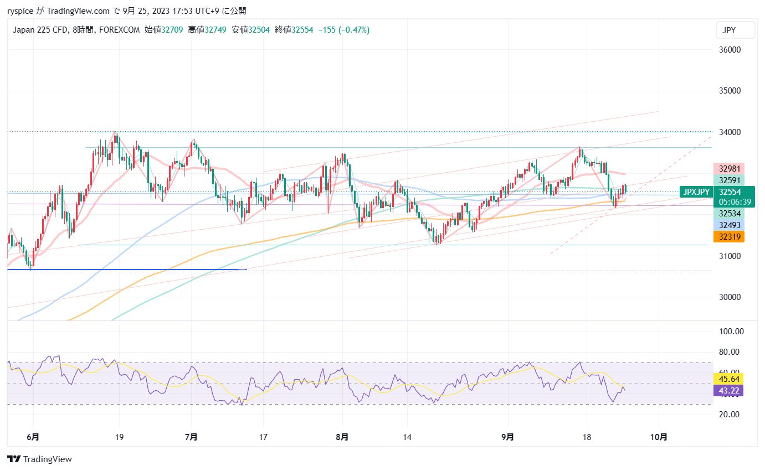Image resolution: width=765 pixels, height=471 pixels.
Task: Click the 19 date label on time axis
Action: point(119,437)
